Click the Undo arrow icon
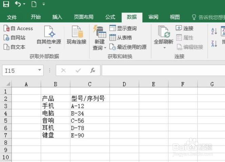Image resolution: width=225 pixels, height=162 pixels. pyautogui.click(x=18, y=4)
